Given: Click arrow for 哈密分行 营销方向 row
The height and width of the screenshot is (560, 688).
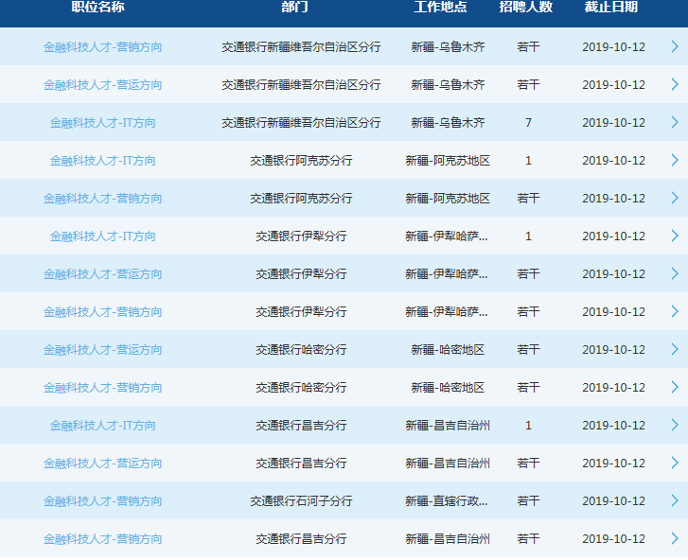Looking at the screenshot, I should 674,387.
